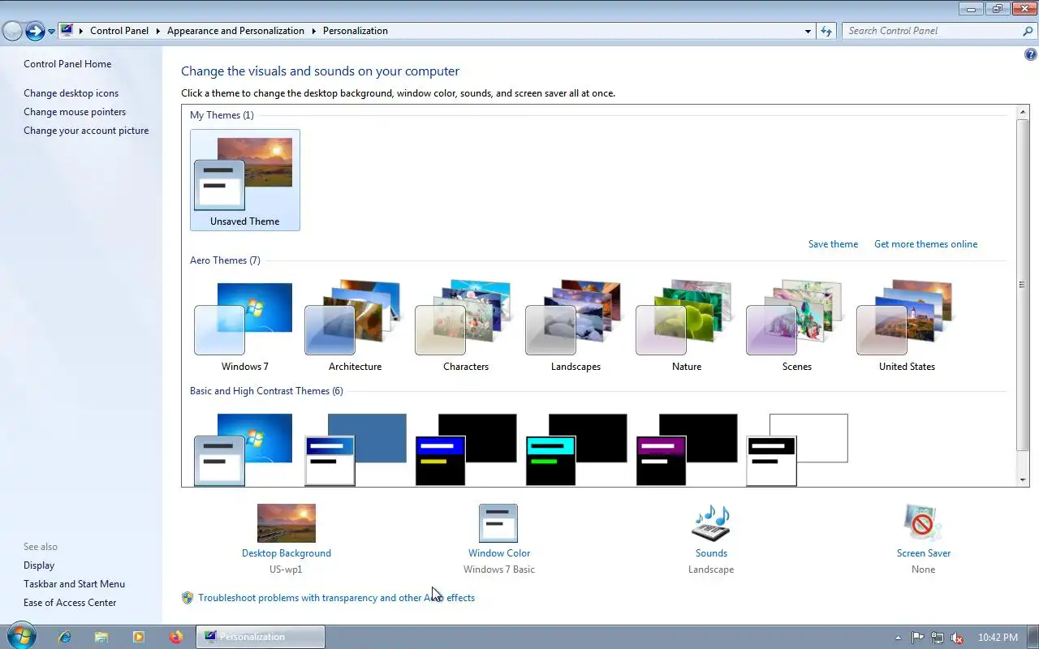This screenshot has width=1039, height=649.
Task: Refresh the address bar view
Action: (826, 31)
